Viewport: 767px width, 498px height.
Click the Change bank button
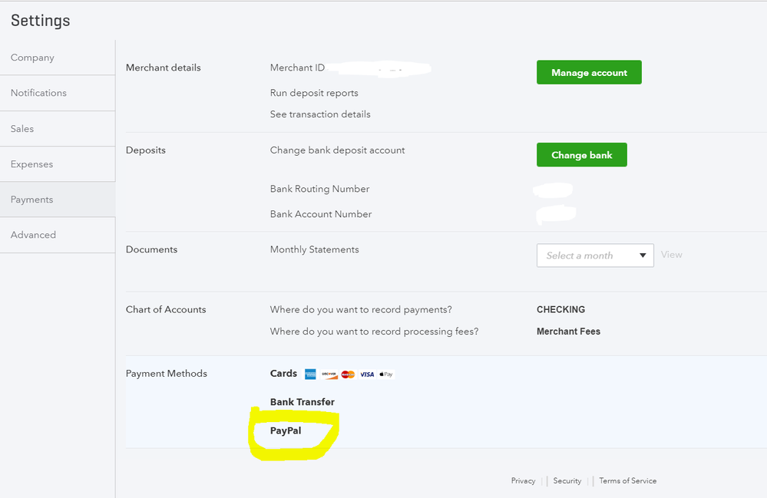click(x=581, y=154)
